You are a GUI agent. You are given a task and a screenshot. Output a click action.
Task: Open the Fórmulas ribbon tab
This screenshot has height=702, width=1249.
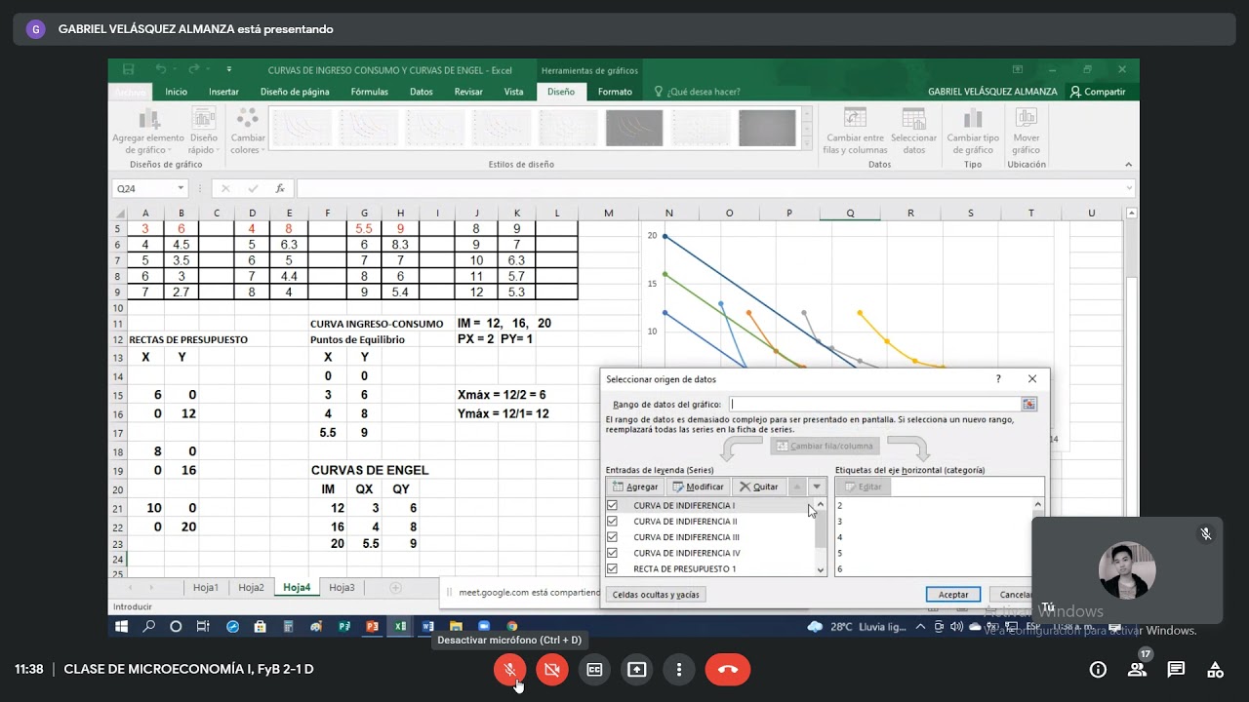[x=370, y=92]
